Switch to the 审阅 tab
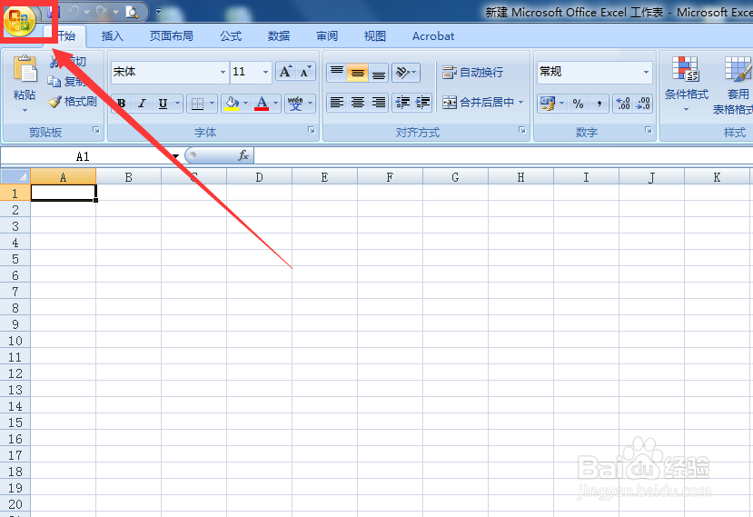This screenshot has width=753, height=517. click(x=327, y=36)
